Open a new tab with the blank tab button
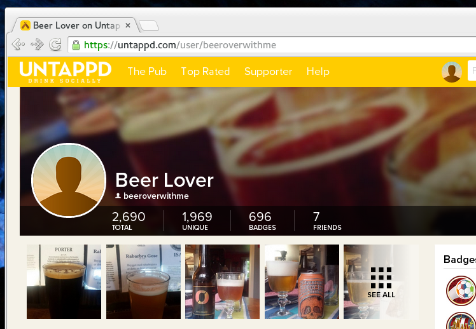This screenshot has height=329, width=476. [x=149, y=26]
